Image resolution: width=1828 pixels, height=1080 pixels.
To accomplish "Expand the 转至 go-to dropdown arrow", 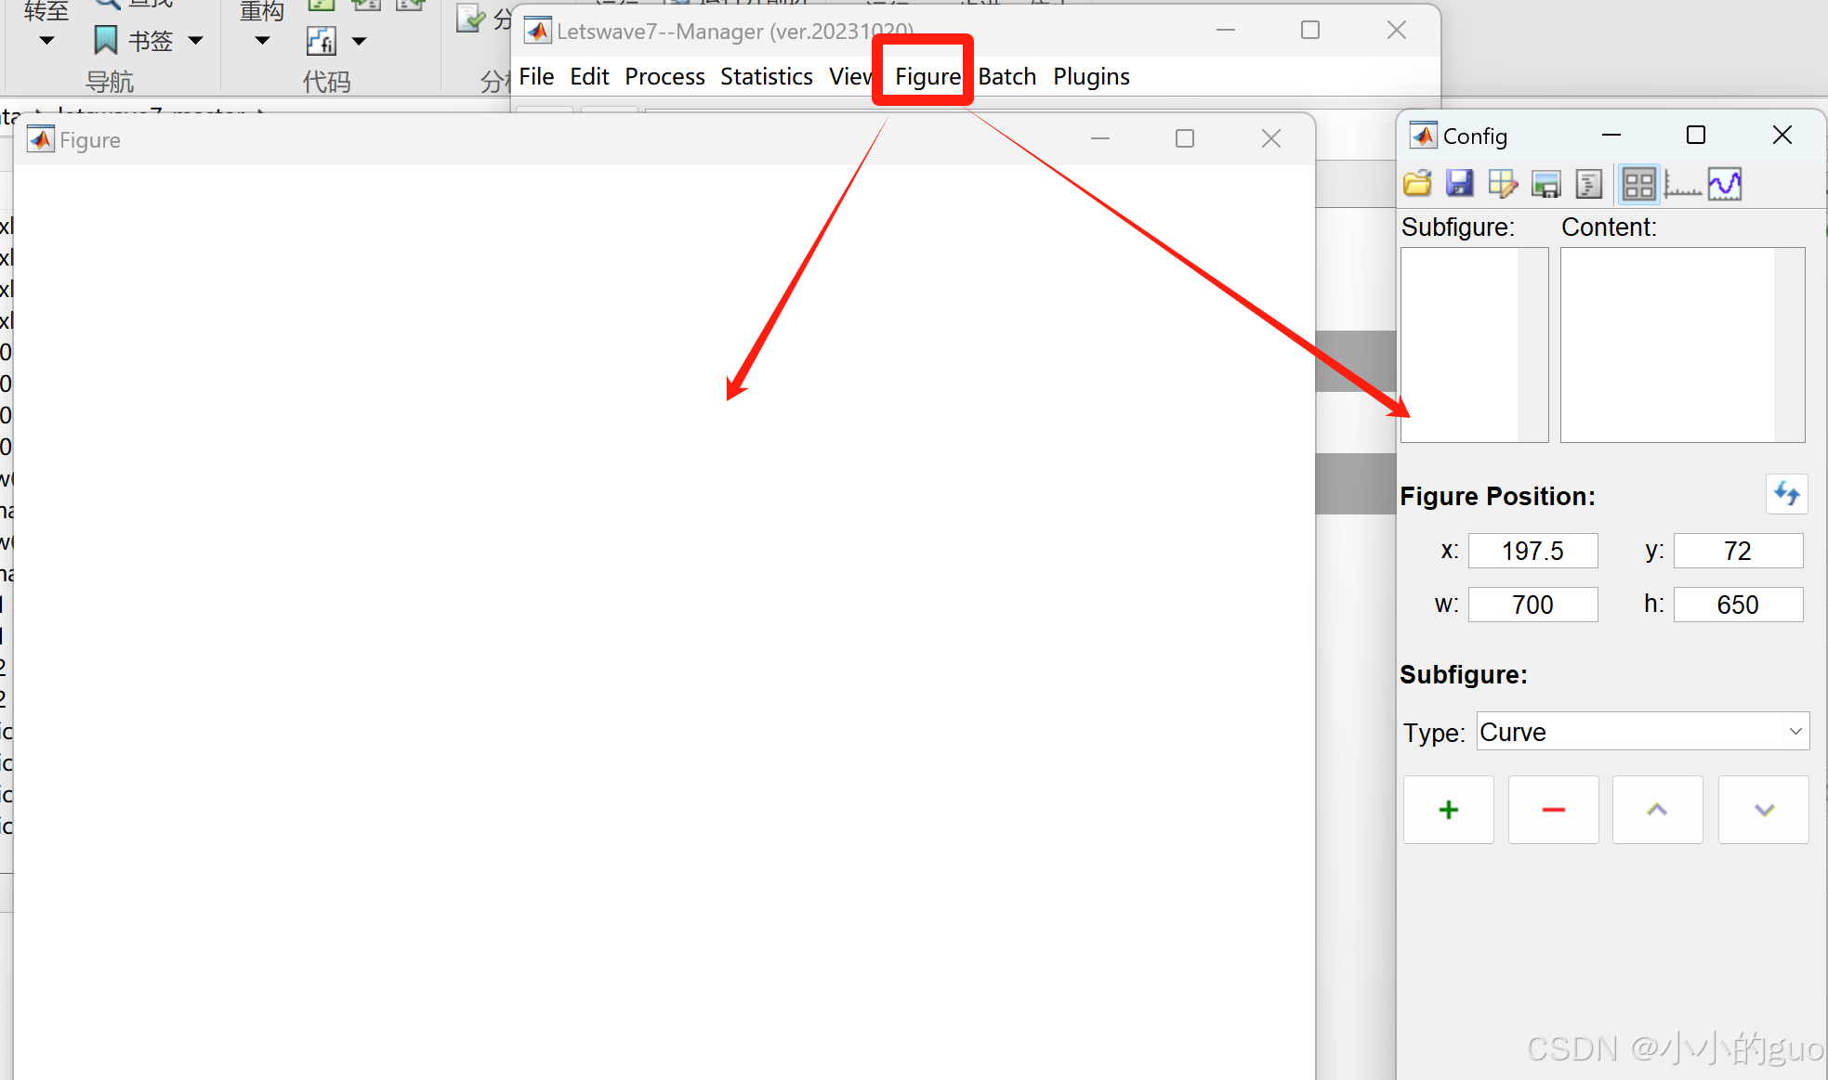I will pyautogui.click(x=46, y=41).
